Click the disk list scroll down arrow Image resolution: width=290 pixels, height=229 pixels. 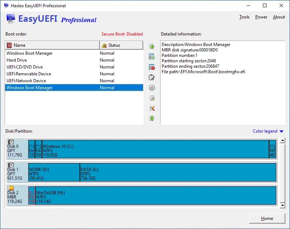click(282, 205)
